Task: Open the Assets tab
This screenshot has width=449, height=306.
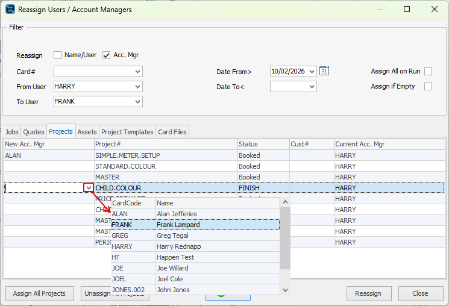Action: point(87,132)
